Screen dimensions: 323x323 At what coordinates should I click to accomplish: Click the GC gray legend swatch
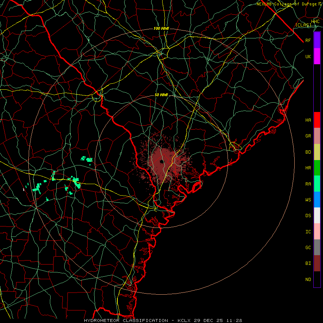(317, 247)
